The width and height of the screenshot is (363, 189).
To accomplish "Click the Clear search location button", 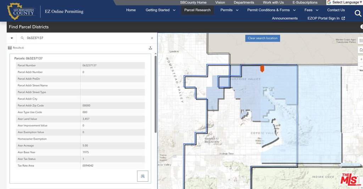I will [x=262, y=38].
